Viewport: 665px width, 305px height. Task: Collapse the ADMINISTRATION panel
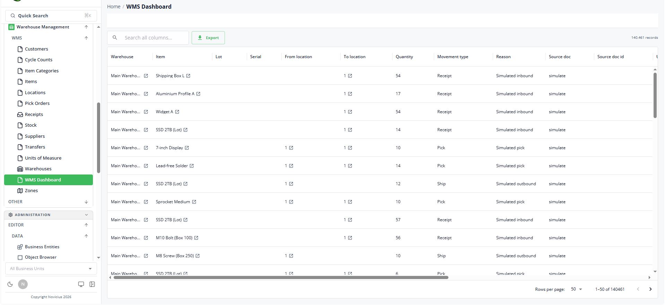[86, 215]
